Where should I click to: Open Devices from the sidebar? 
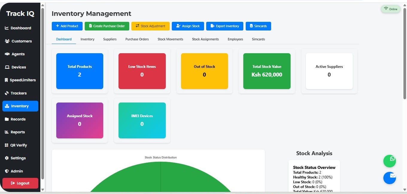(7, 67)
